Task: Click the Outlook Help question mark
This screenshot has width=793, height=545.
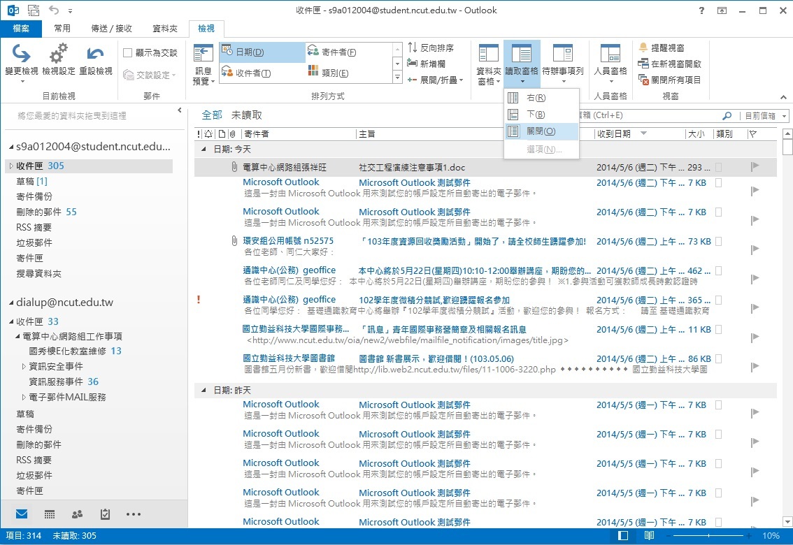Action: [701, 10]
